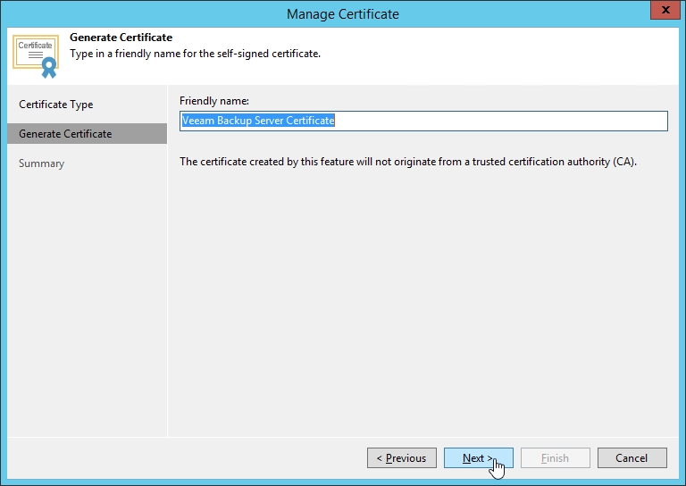Cancel the Manage Certificate wizard
Viewport: 686px width, 486px height.
[x=632, y=457]
